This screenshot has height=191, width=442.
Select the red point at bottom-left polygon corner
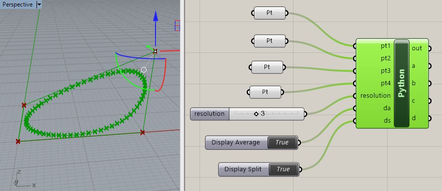[18, 141]
